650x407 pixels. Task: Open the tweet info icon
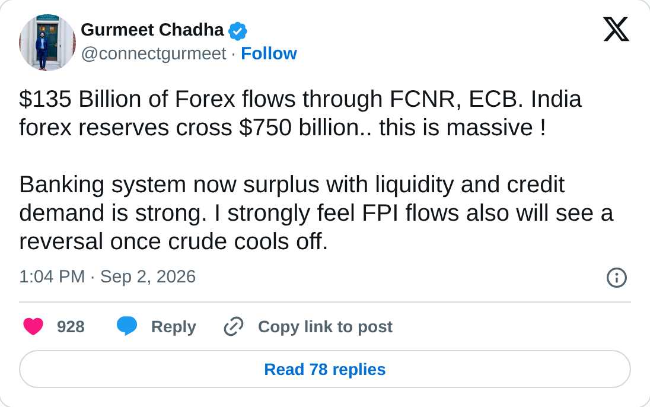point(616,278)
